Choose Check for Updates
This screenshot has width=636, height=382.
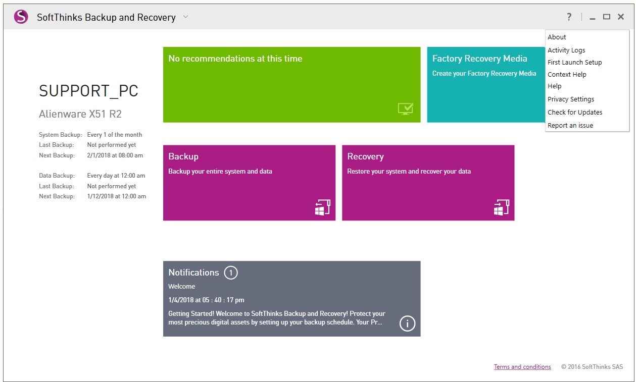587,112
